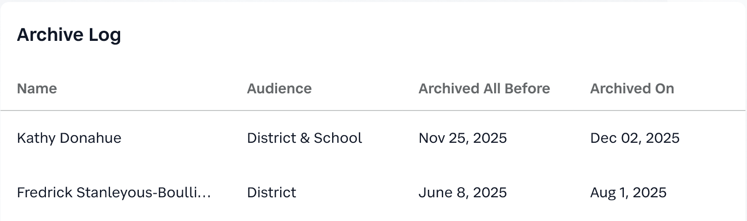Click the June 8, 2025 date
Viewport: 747px width, 221px height.
[462, 192]
